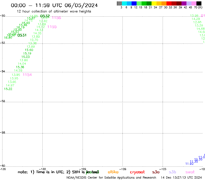This screenshot has width=205, height=180.
Task: Click the wave height value '12.70'
Action: tap(34, 40)
